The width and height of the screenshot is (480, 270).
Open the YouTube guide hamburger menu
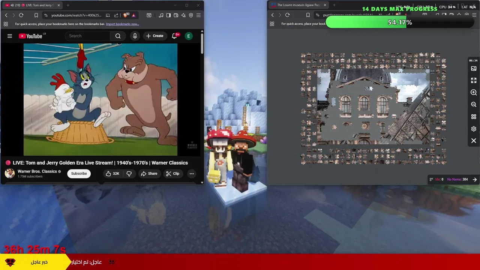pyautogui.click(x=10, y=36)
